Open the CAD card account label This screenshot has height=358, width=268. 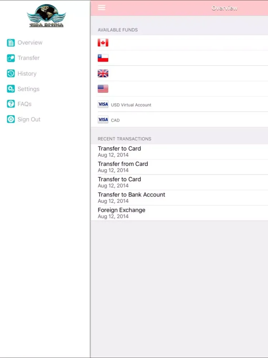point(115,120)
